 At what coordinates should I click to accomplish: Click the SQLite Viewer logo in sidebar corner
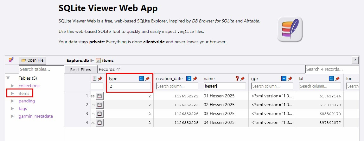click(x=11, y=60)
